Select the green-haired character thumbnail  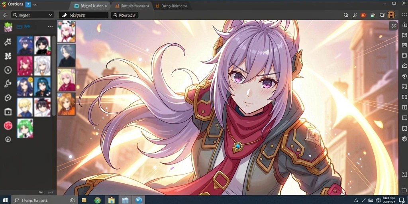[25, 128]
